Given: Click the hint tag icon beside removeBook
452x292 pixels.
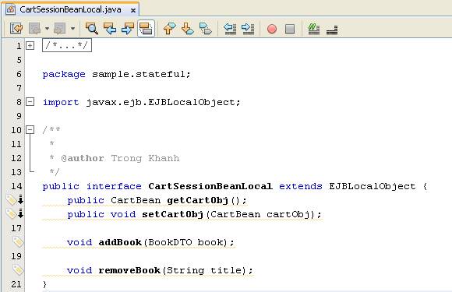Looking at the screenshot, I should pyautogui.click(x=18, y=269).
